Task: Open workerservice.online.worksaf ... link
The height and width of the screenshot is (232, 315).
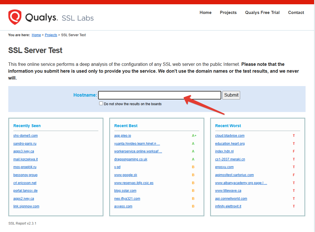Action: (x=138, y=151)
